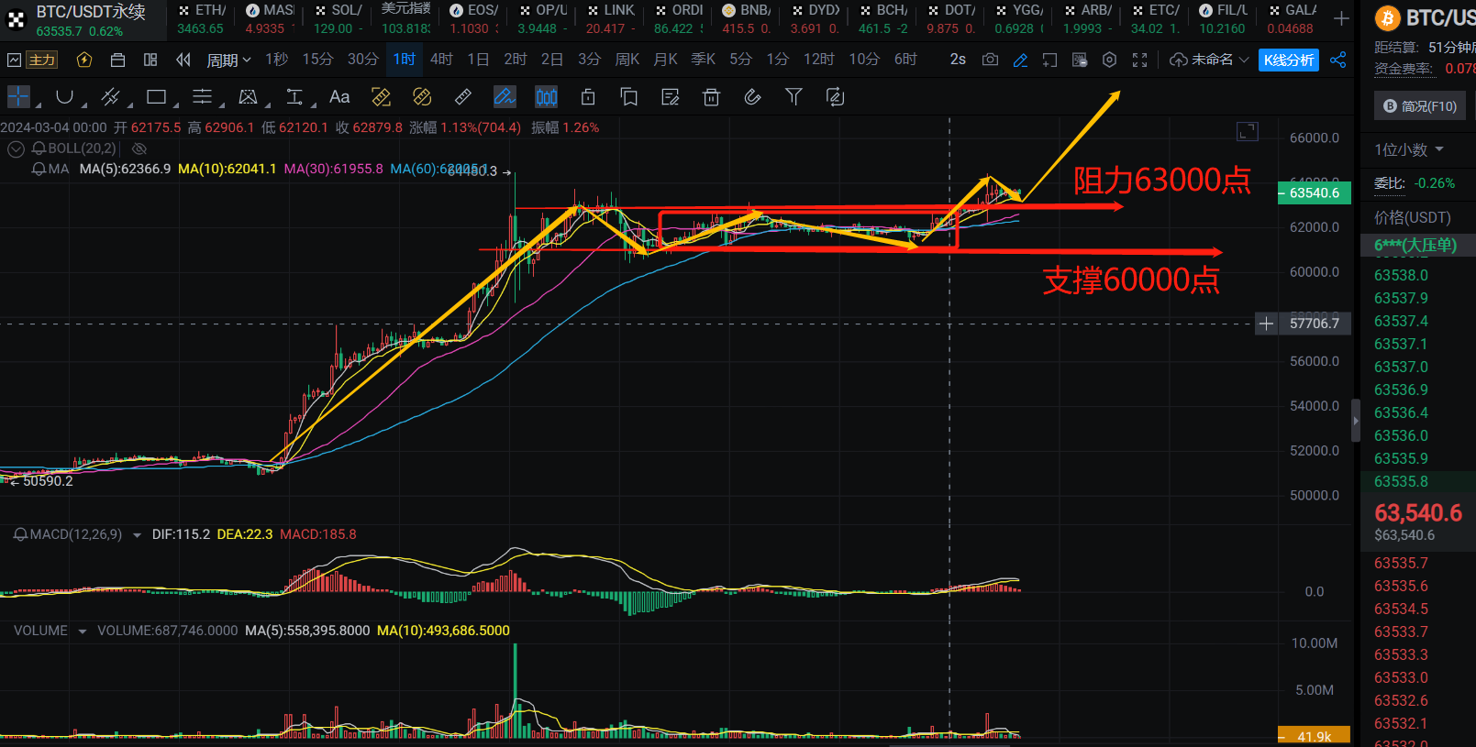Toggle the blue pencil drawing mode
This screenshot has height=747, width=1476.
1020,60
